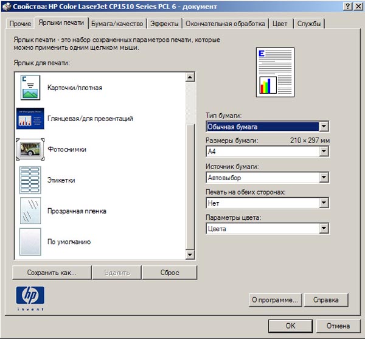The width and height of the screenshot is (365, 339).
Task: Click the По умолчанию text label
Action: [69, 242]
